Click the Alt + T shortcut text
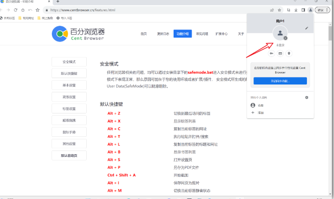The height and width of the screenshot is (199, 334). point(114,137)
